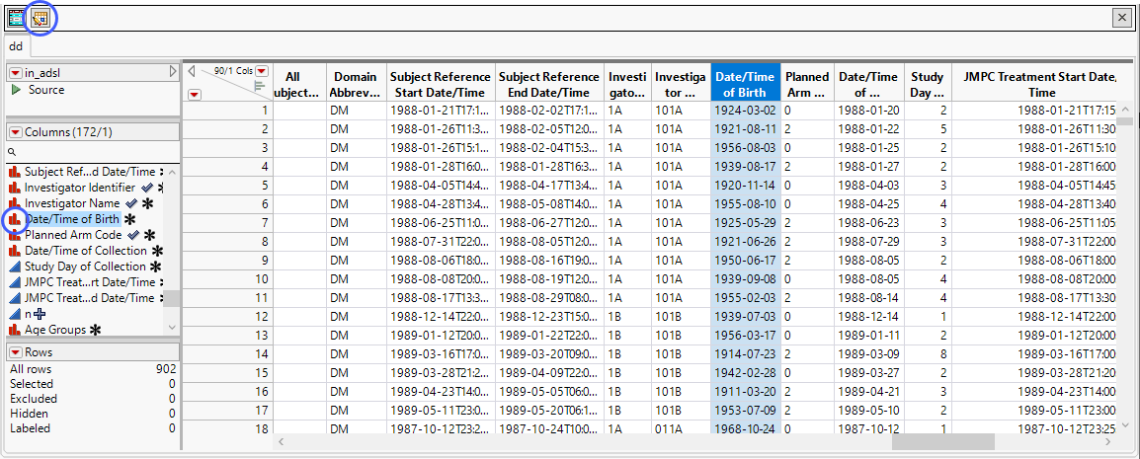Click the blue plus icon next to n
The image size is (1140, 459).
(x=40, y=314)
